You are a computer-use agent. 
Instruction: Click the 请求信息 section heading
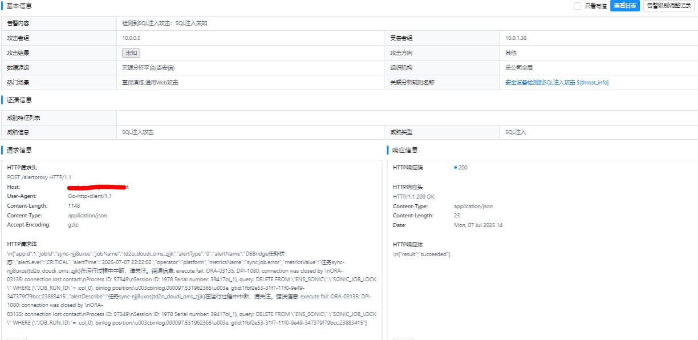point(19,150)
